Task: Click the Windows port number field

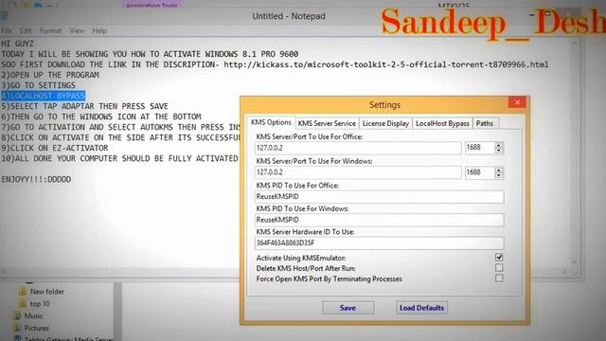Action: pos(480,172)
